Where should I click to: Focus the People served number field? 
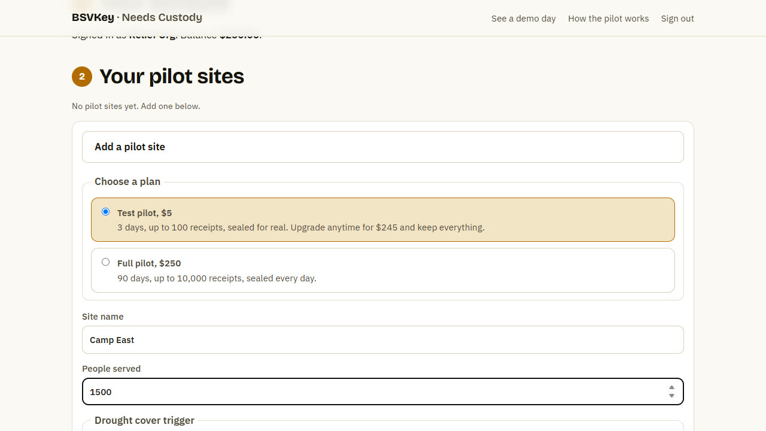point(383,391)
